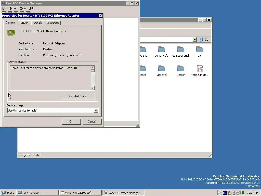The width and height of the screenshot is (261, 196).
Task: Click the device status Code 28 text
Action: pyautogui.click(x=44, y=68)
